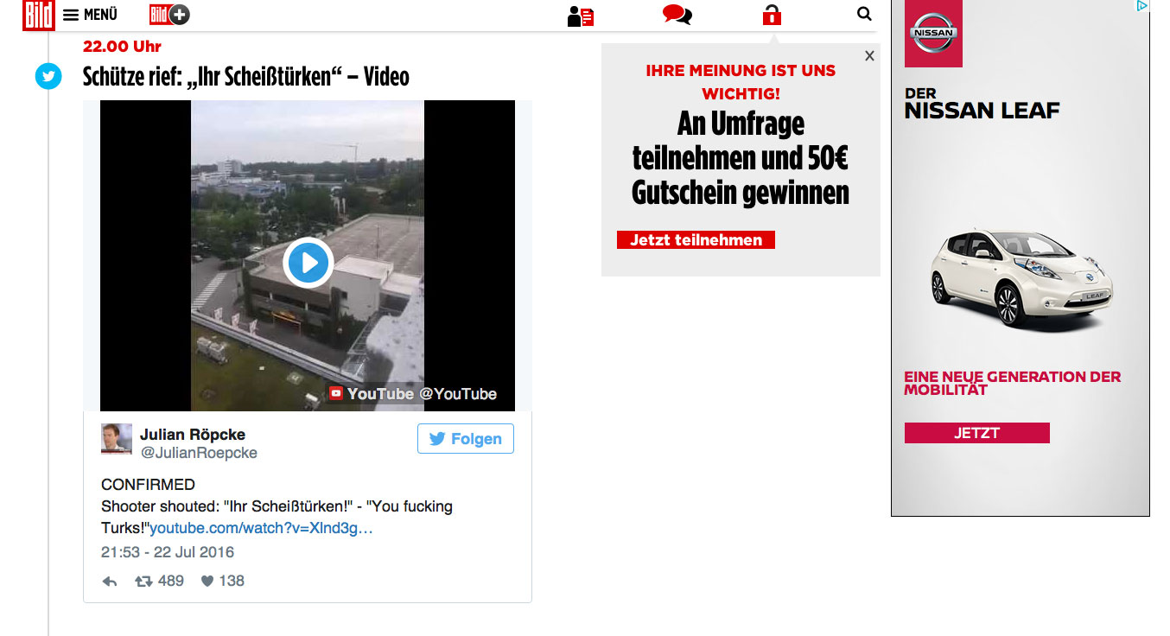Click the @JulianRoepcke handle
The height and width of the screenshot is (636, 1170).
coord(199,453)
